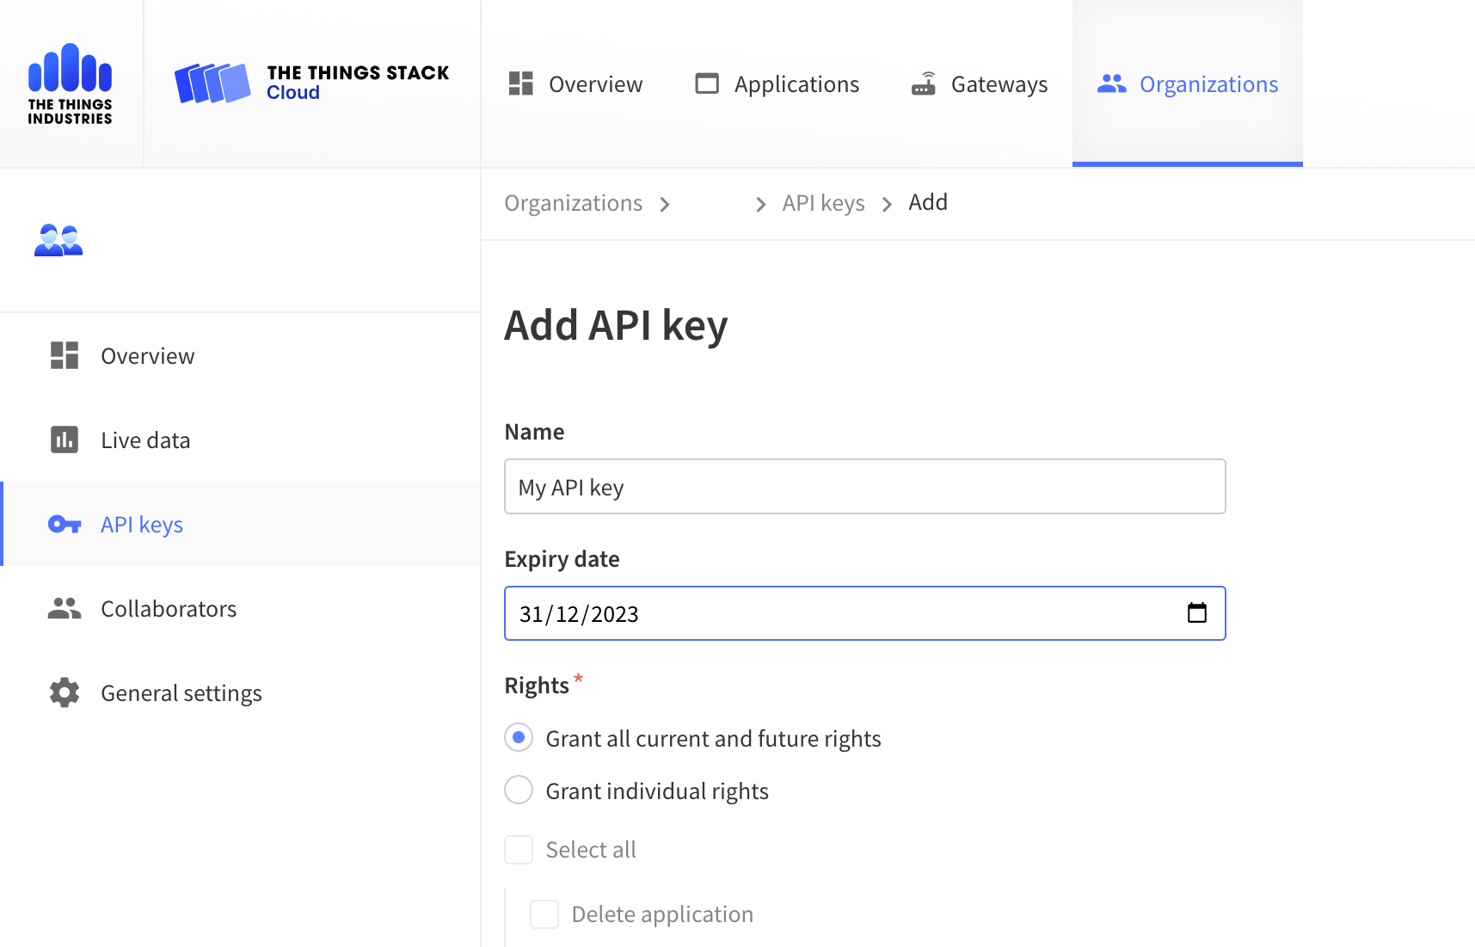The height and width of the screenshot is (947, 1475).
Task: Select Grant all current and future rights
Action: tap(519, 737)
